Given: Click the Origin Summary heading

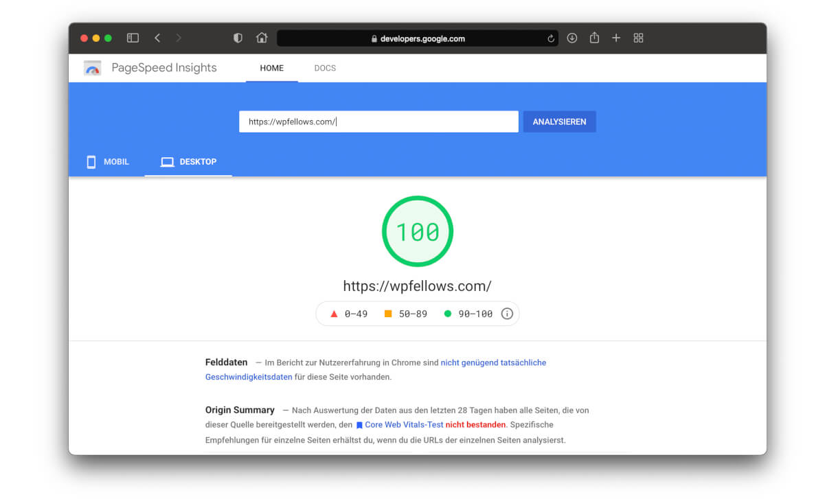Looking at the screenshot, I should coord(240,410).
